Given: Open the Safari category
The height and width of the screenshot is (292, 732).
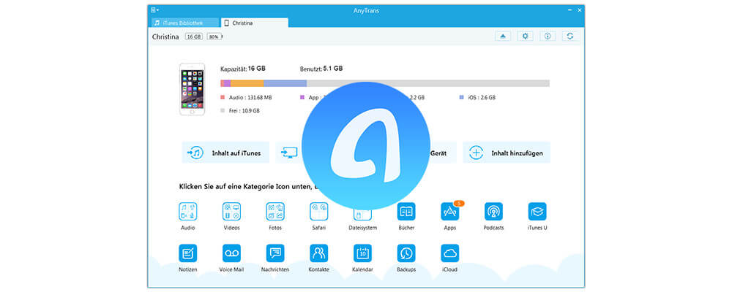Looking at the screenshot, I should tap(319, 212).
